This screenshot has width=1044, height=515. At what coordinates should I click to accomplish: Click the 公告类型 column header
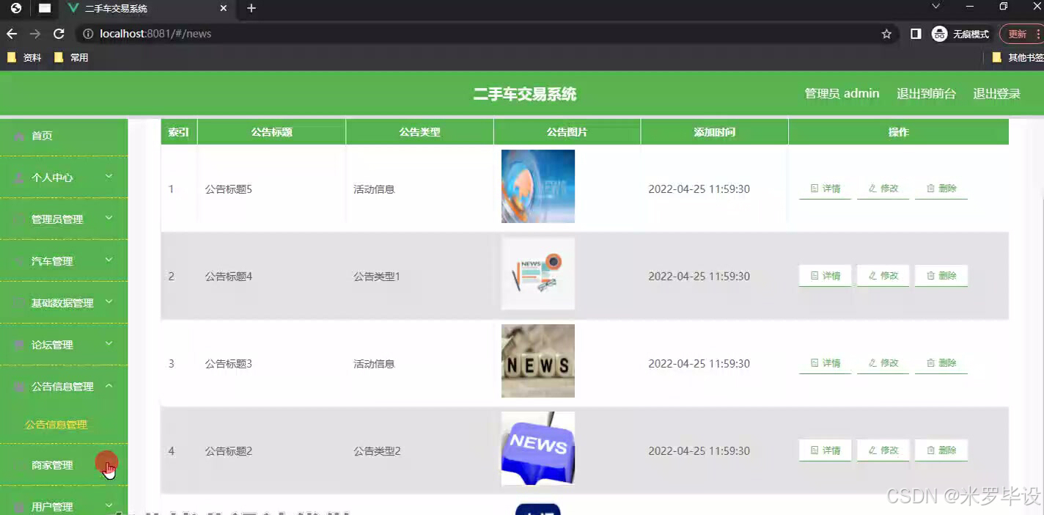tap(420, 132)
